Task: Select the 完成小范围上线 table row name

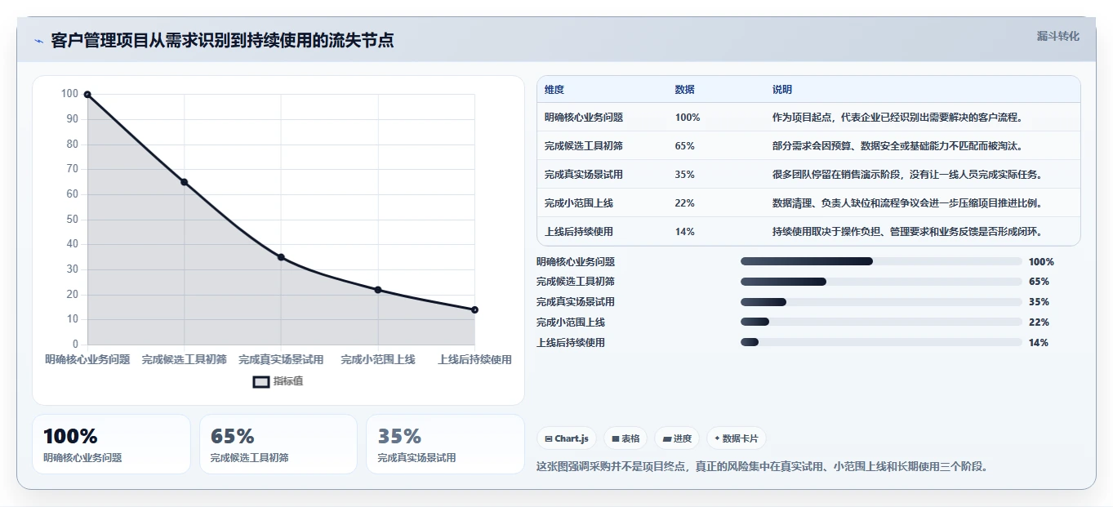Action: tap(579, 203)
